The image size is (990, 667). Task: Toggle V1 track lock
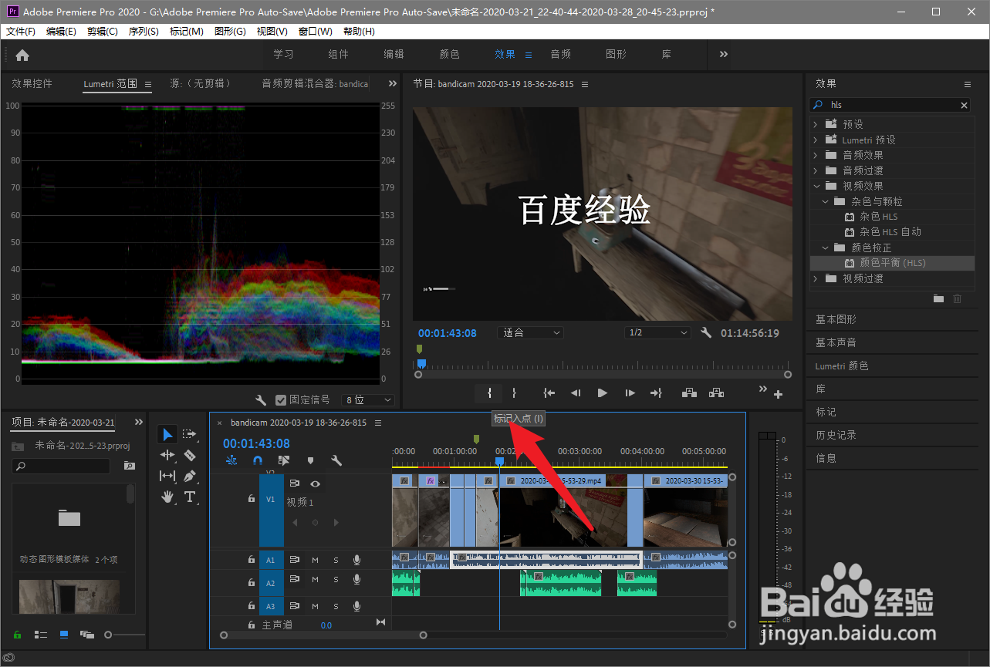pyautogui.click(x=251, y=499)
